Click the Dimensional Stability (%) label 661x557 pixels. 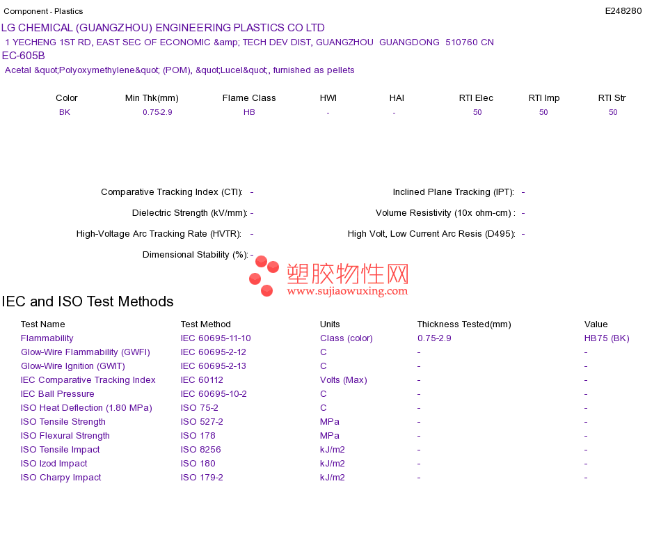(196, 254)
